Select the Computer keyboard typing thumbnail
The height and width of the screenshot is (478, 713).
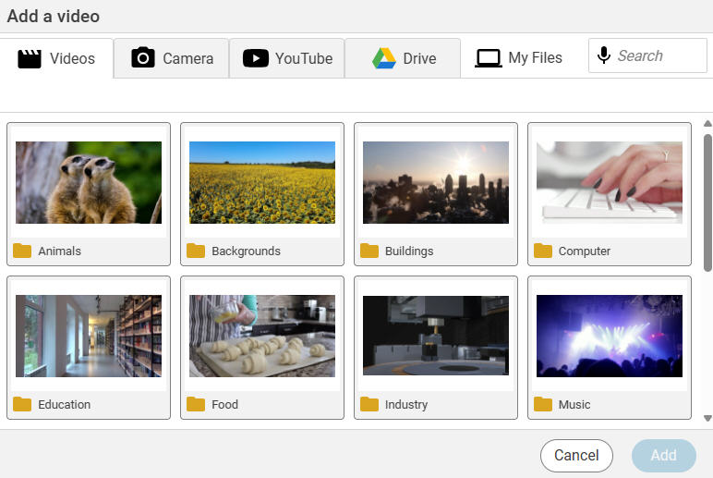tap(610, 182)
